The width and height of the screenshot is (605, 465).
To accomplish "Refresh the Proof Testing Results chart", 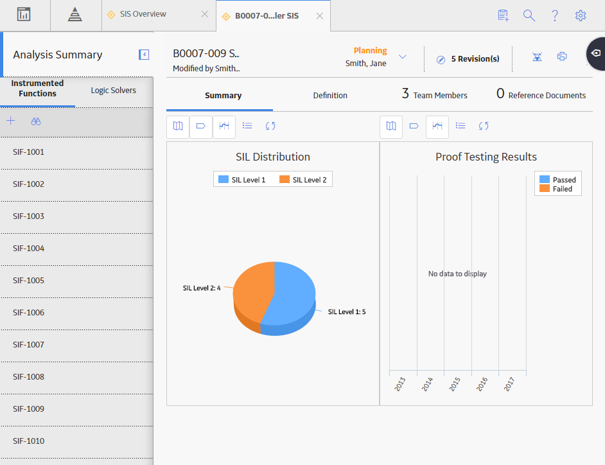I will tap(484, 126).
